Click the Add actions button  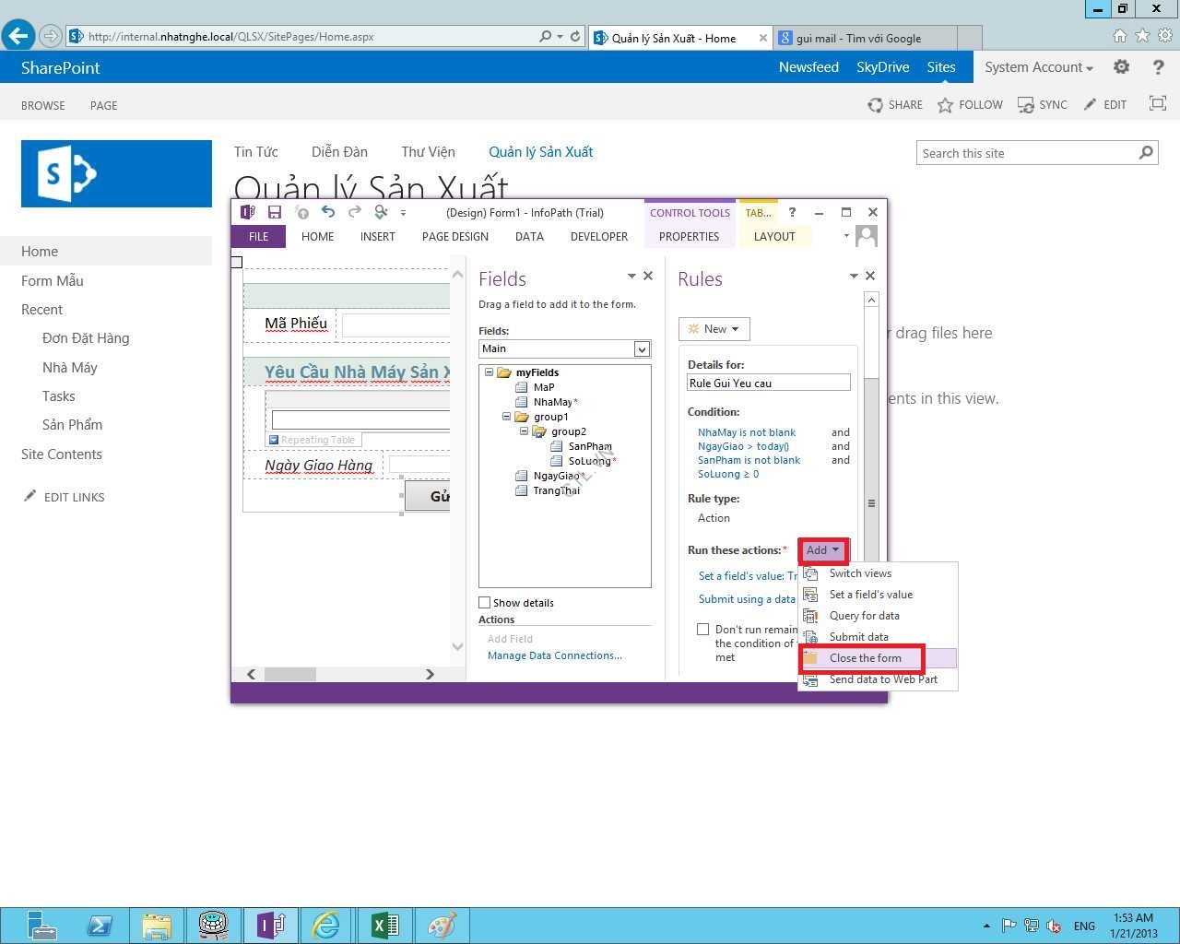coord(822,550)
